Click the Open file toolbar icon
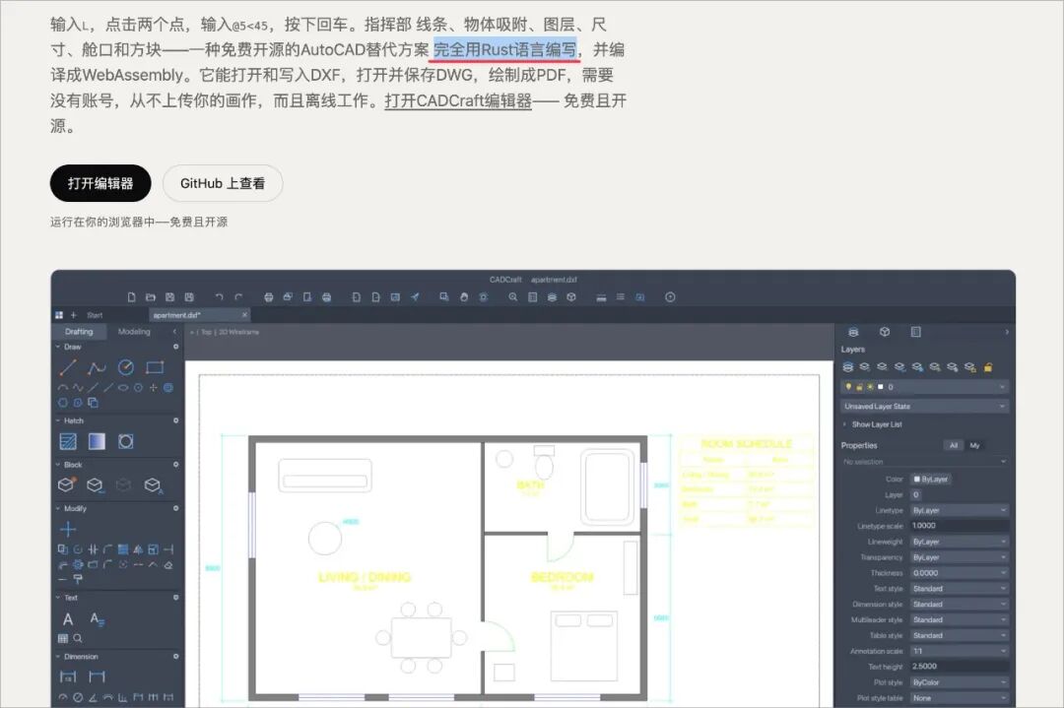This screenshot has width=1064, height=708. click(151, 297)
